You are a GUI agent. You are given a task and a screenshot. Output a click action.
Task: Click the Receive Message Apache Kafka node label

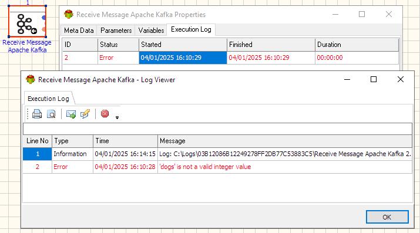click(x=27, y=46)
